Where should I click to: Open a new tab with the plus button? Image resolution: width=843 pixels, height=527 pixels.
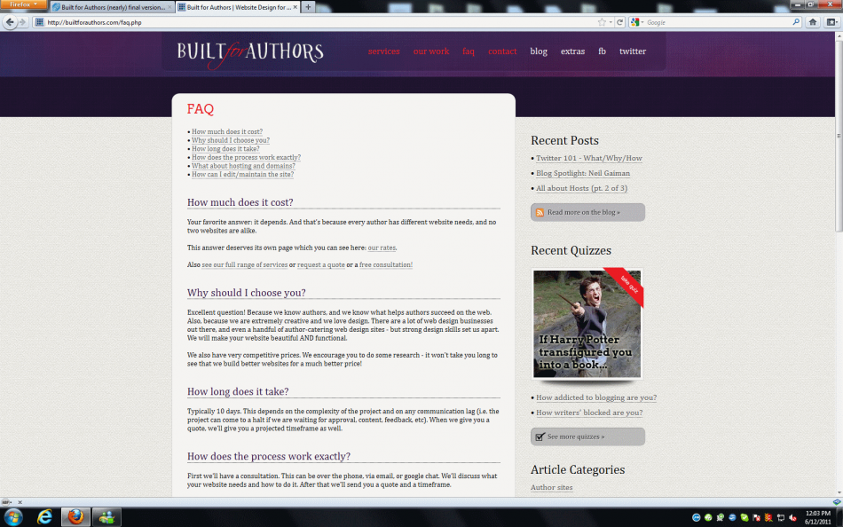click(x=308, y=7)
